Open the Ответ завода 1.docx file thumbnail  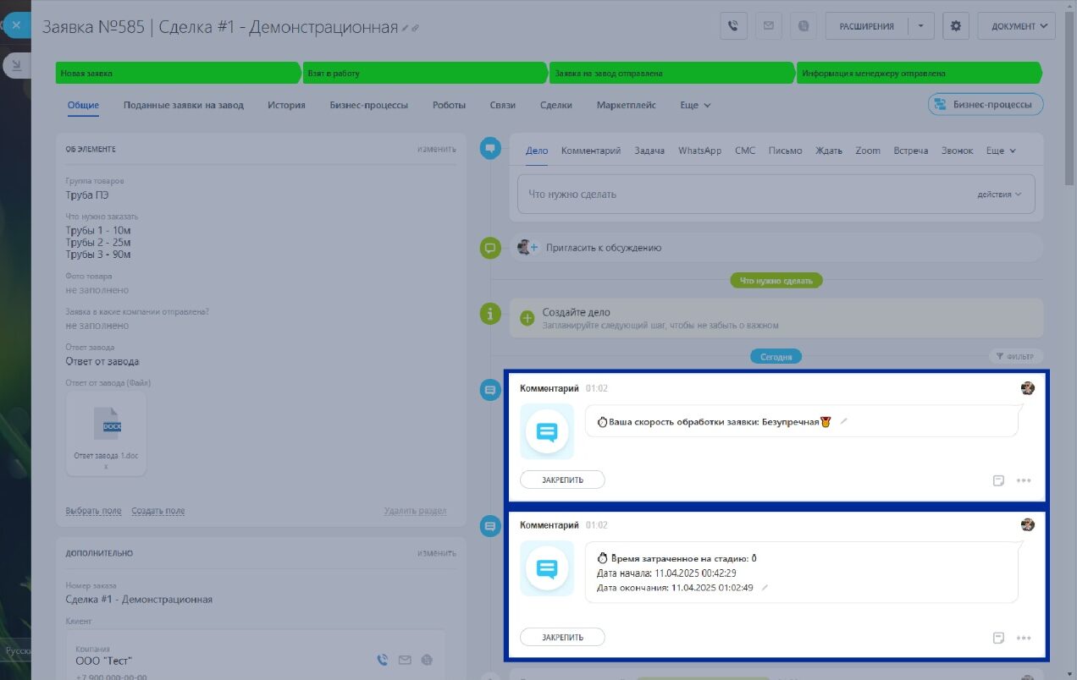pyautogui.click(x=106, y=433)
